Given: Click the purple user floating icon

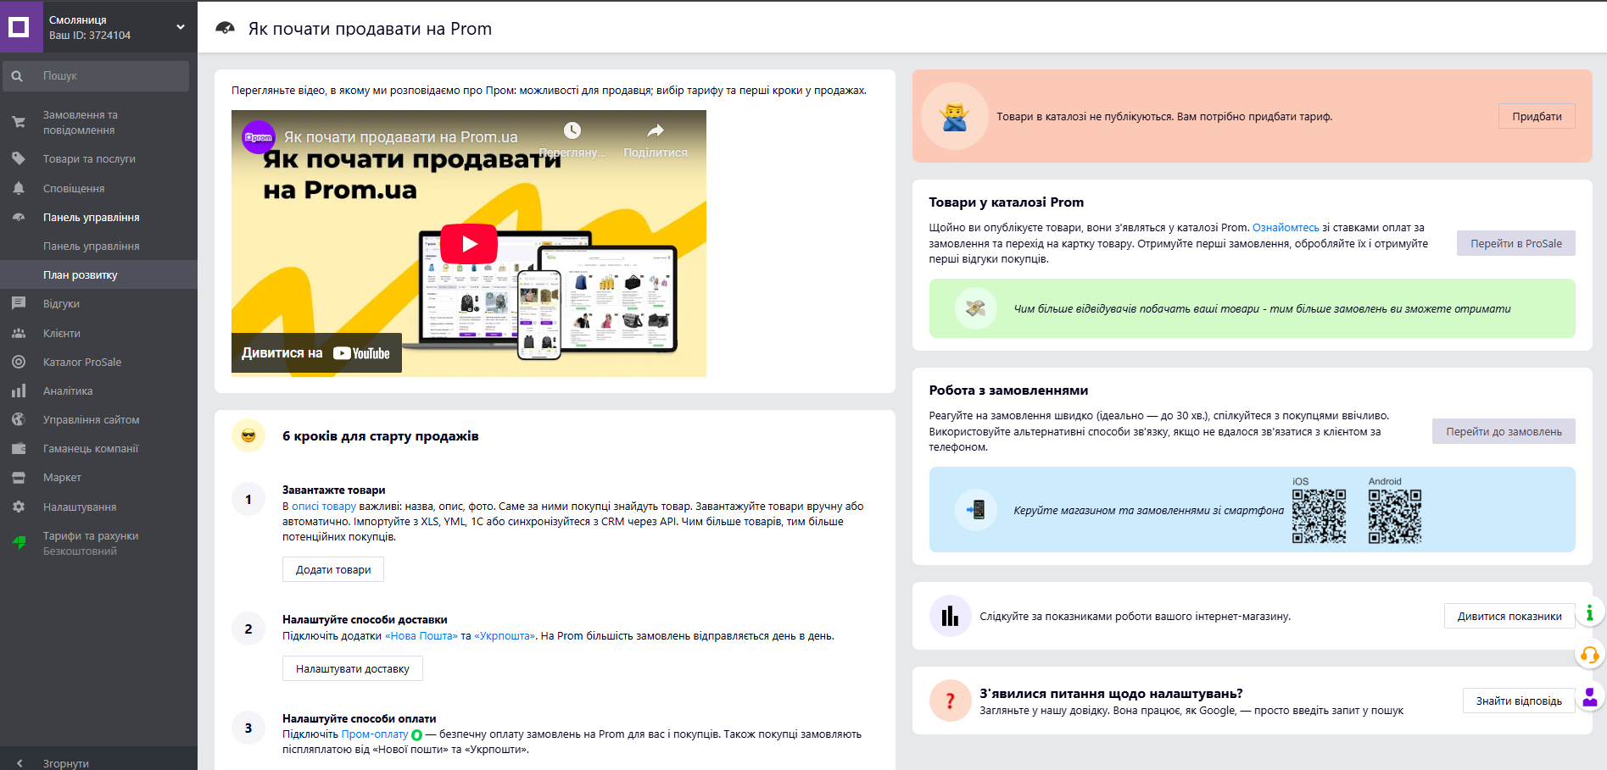Looking at the screenshot, I should [1590, 697].
